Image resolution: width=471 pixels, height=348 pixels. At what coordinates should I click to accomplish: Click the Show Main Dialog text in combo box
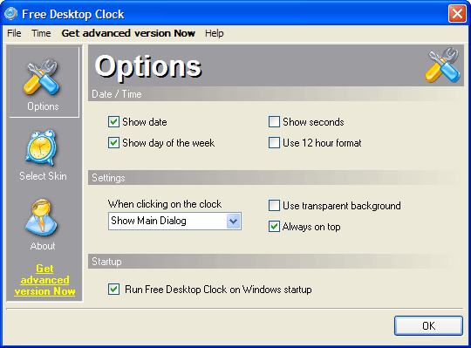(148, 221)
